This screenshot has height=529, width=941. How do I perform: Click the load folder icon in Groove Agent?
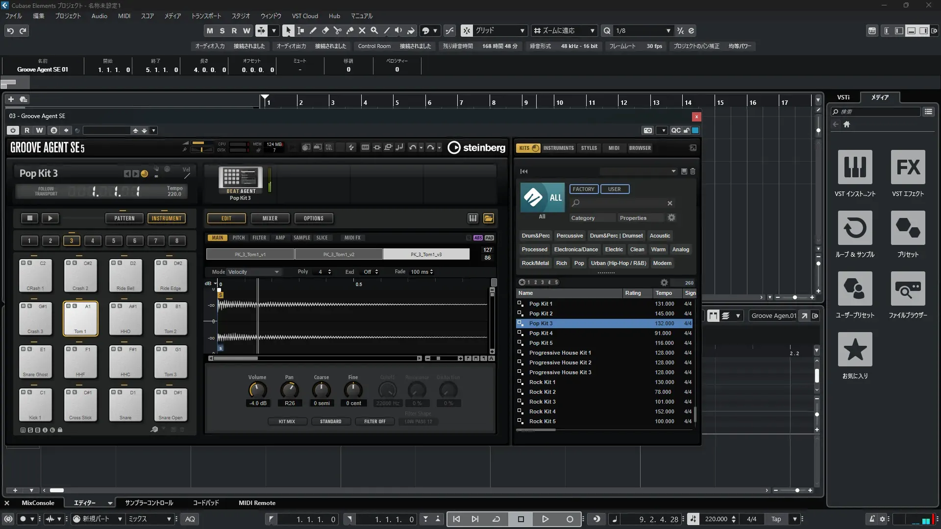click(x=488, y=218)
